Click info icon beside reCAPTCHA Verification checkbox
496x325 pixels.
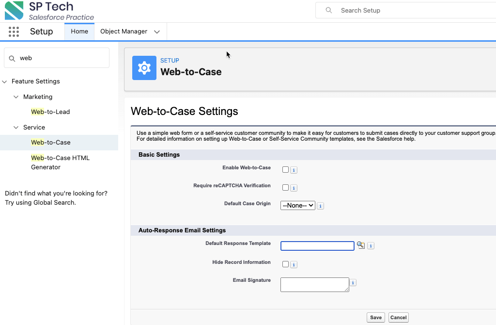coord(294,188)
